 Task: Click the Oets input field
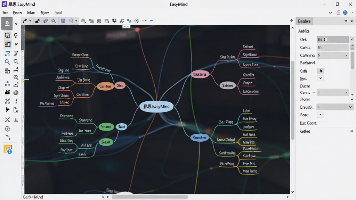tap(333, 40)
